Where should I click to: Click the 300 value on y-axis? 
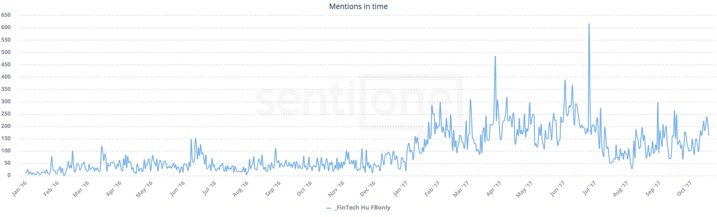(x=6, y=101)
